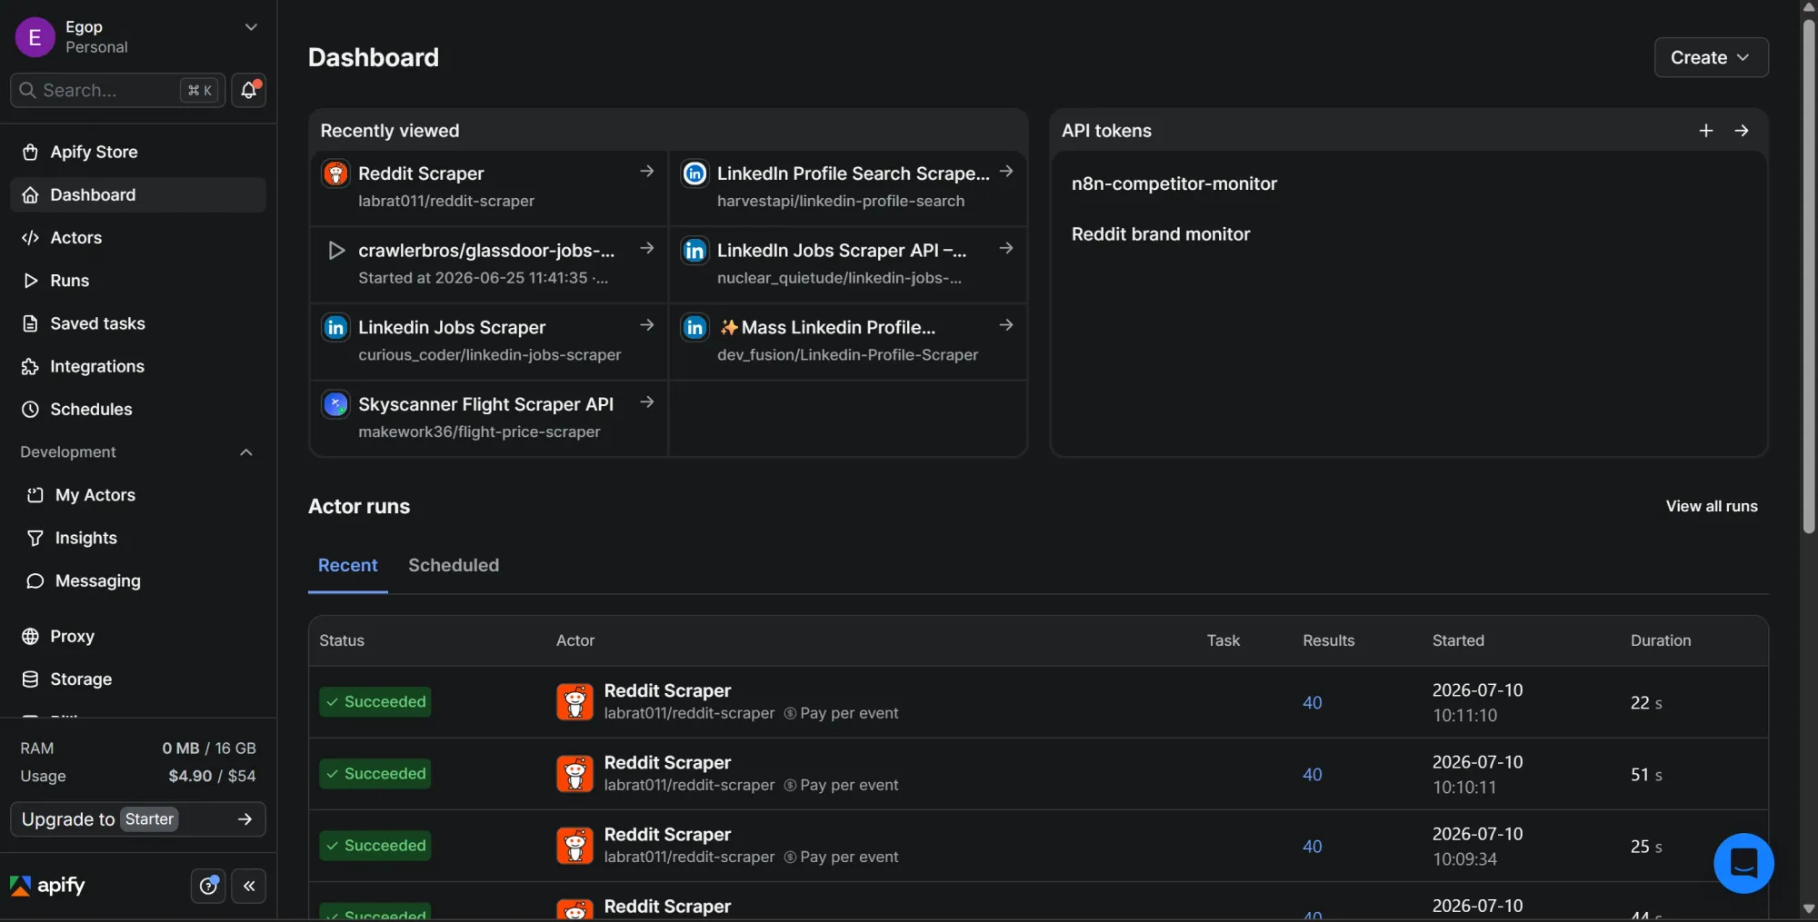Open the notifications bell icon
This screenshot has width=1818, height=922.
coord(248,90)
